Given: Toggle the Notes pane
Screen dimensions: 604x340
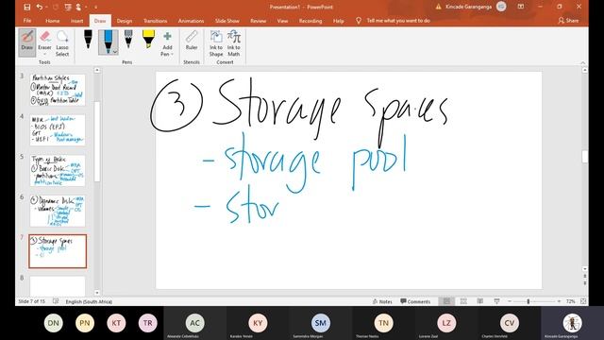Looking at the screenshot, I should coord(382,301).
